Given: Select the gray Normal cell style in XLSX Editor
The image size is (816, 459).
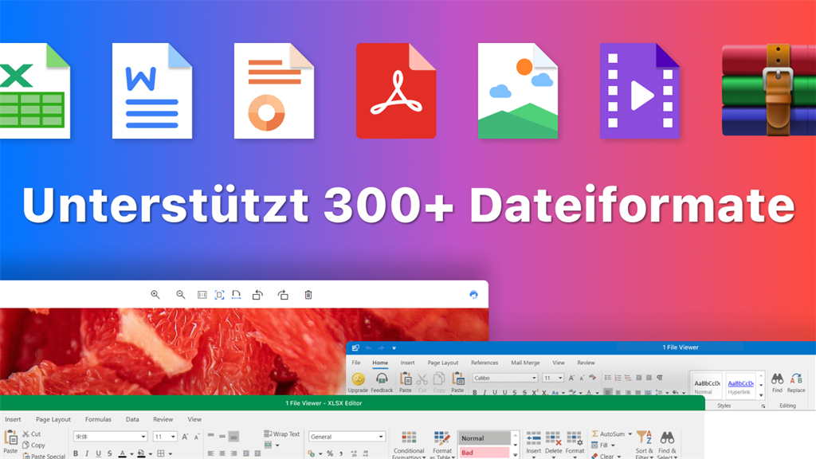Looking at the screenshot, I should [484, 438].
